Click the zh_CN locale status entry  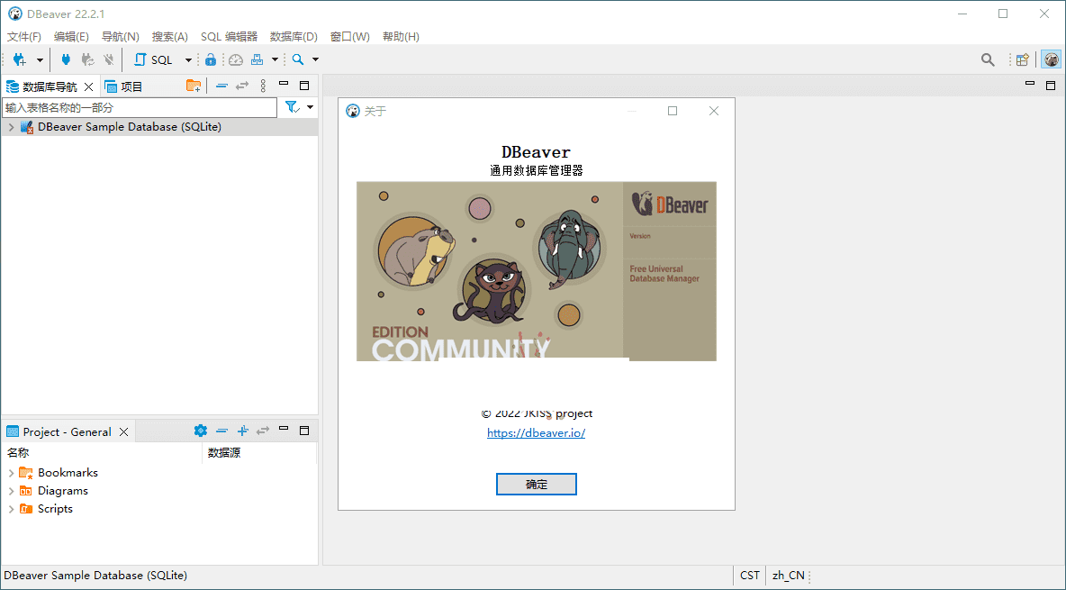coord(789,575)
